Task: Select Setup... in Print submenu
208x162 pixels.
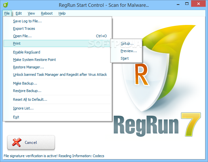Action: point(126,43)
